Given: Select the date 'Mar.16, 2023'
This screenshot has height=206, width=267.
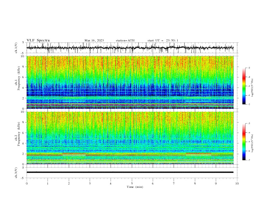Looking at the screenshot, I should (x=94, y=40).
